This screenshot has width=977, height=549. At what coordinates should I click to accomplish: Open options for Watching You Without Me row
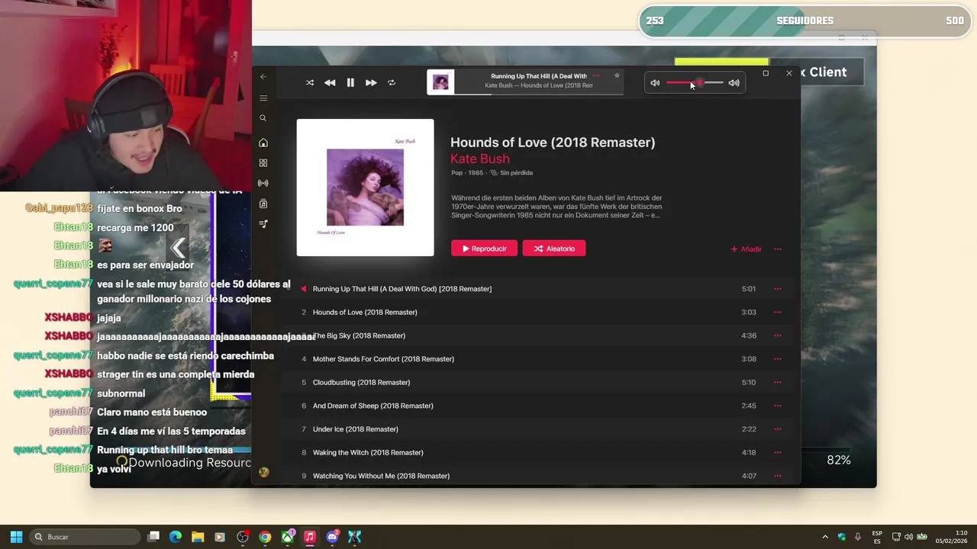778,476
